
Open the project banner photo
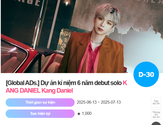[82, 36]
